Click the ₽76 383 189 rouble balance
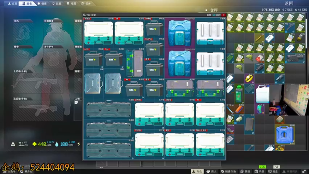 coord(271,10)
